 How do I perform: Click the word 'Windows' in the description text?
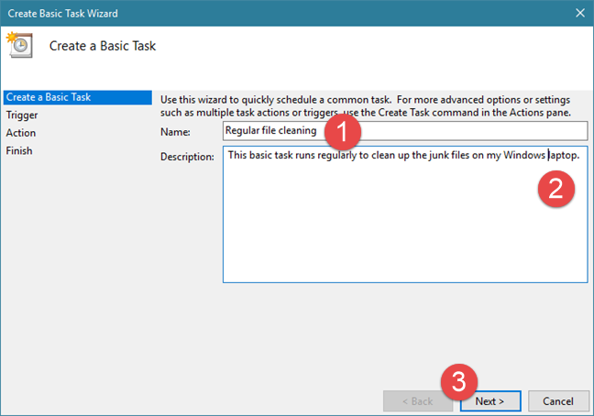pos(524,156)
